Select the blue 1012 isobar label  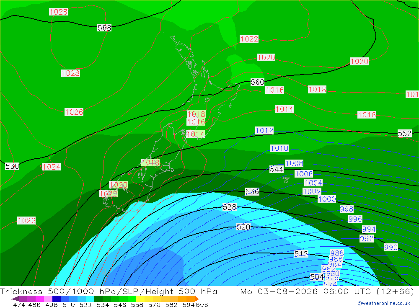[264, 130]
